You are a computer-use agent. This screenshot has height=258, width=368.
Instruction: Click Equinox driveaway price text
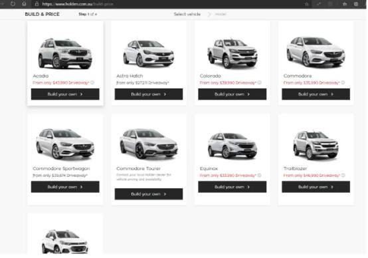pyautogui.click(x=228, y=176)
